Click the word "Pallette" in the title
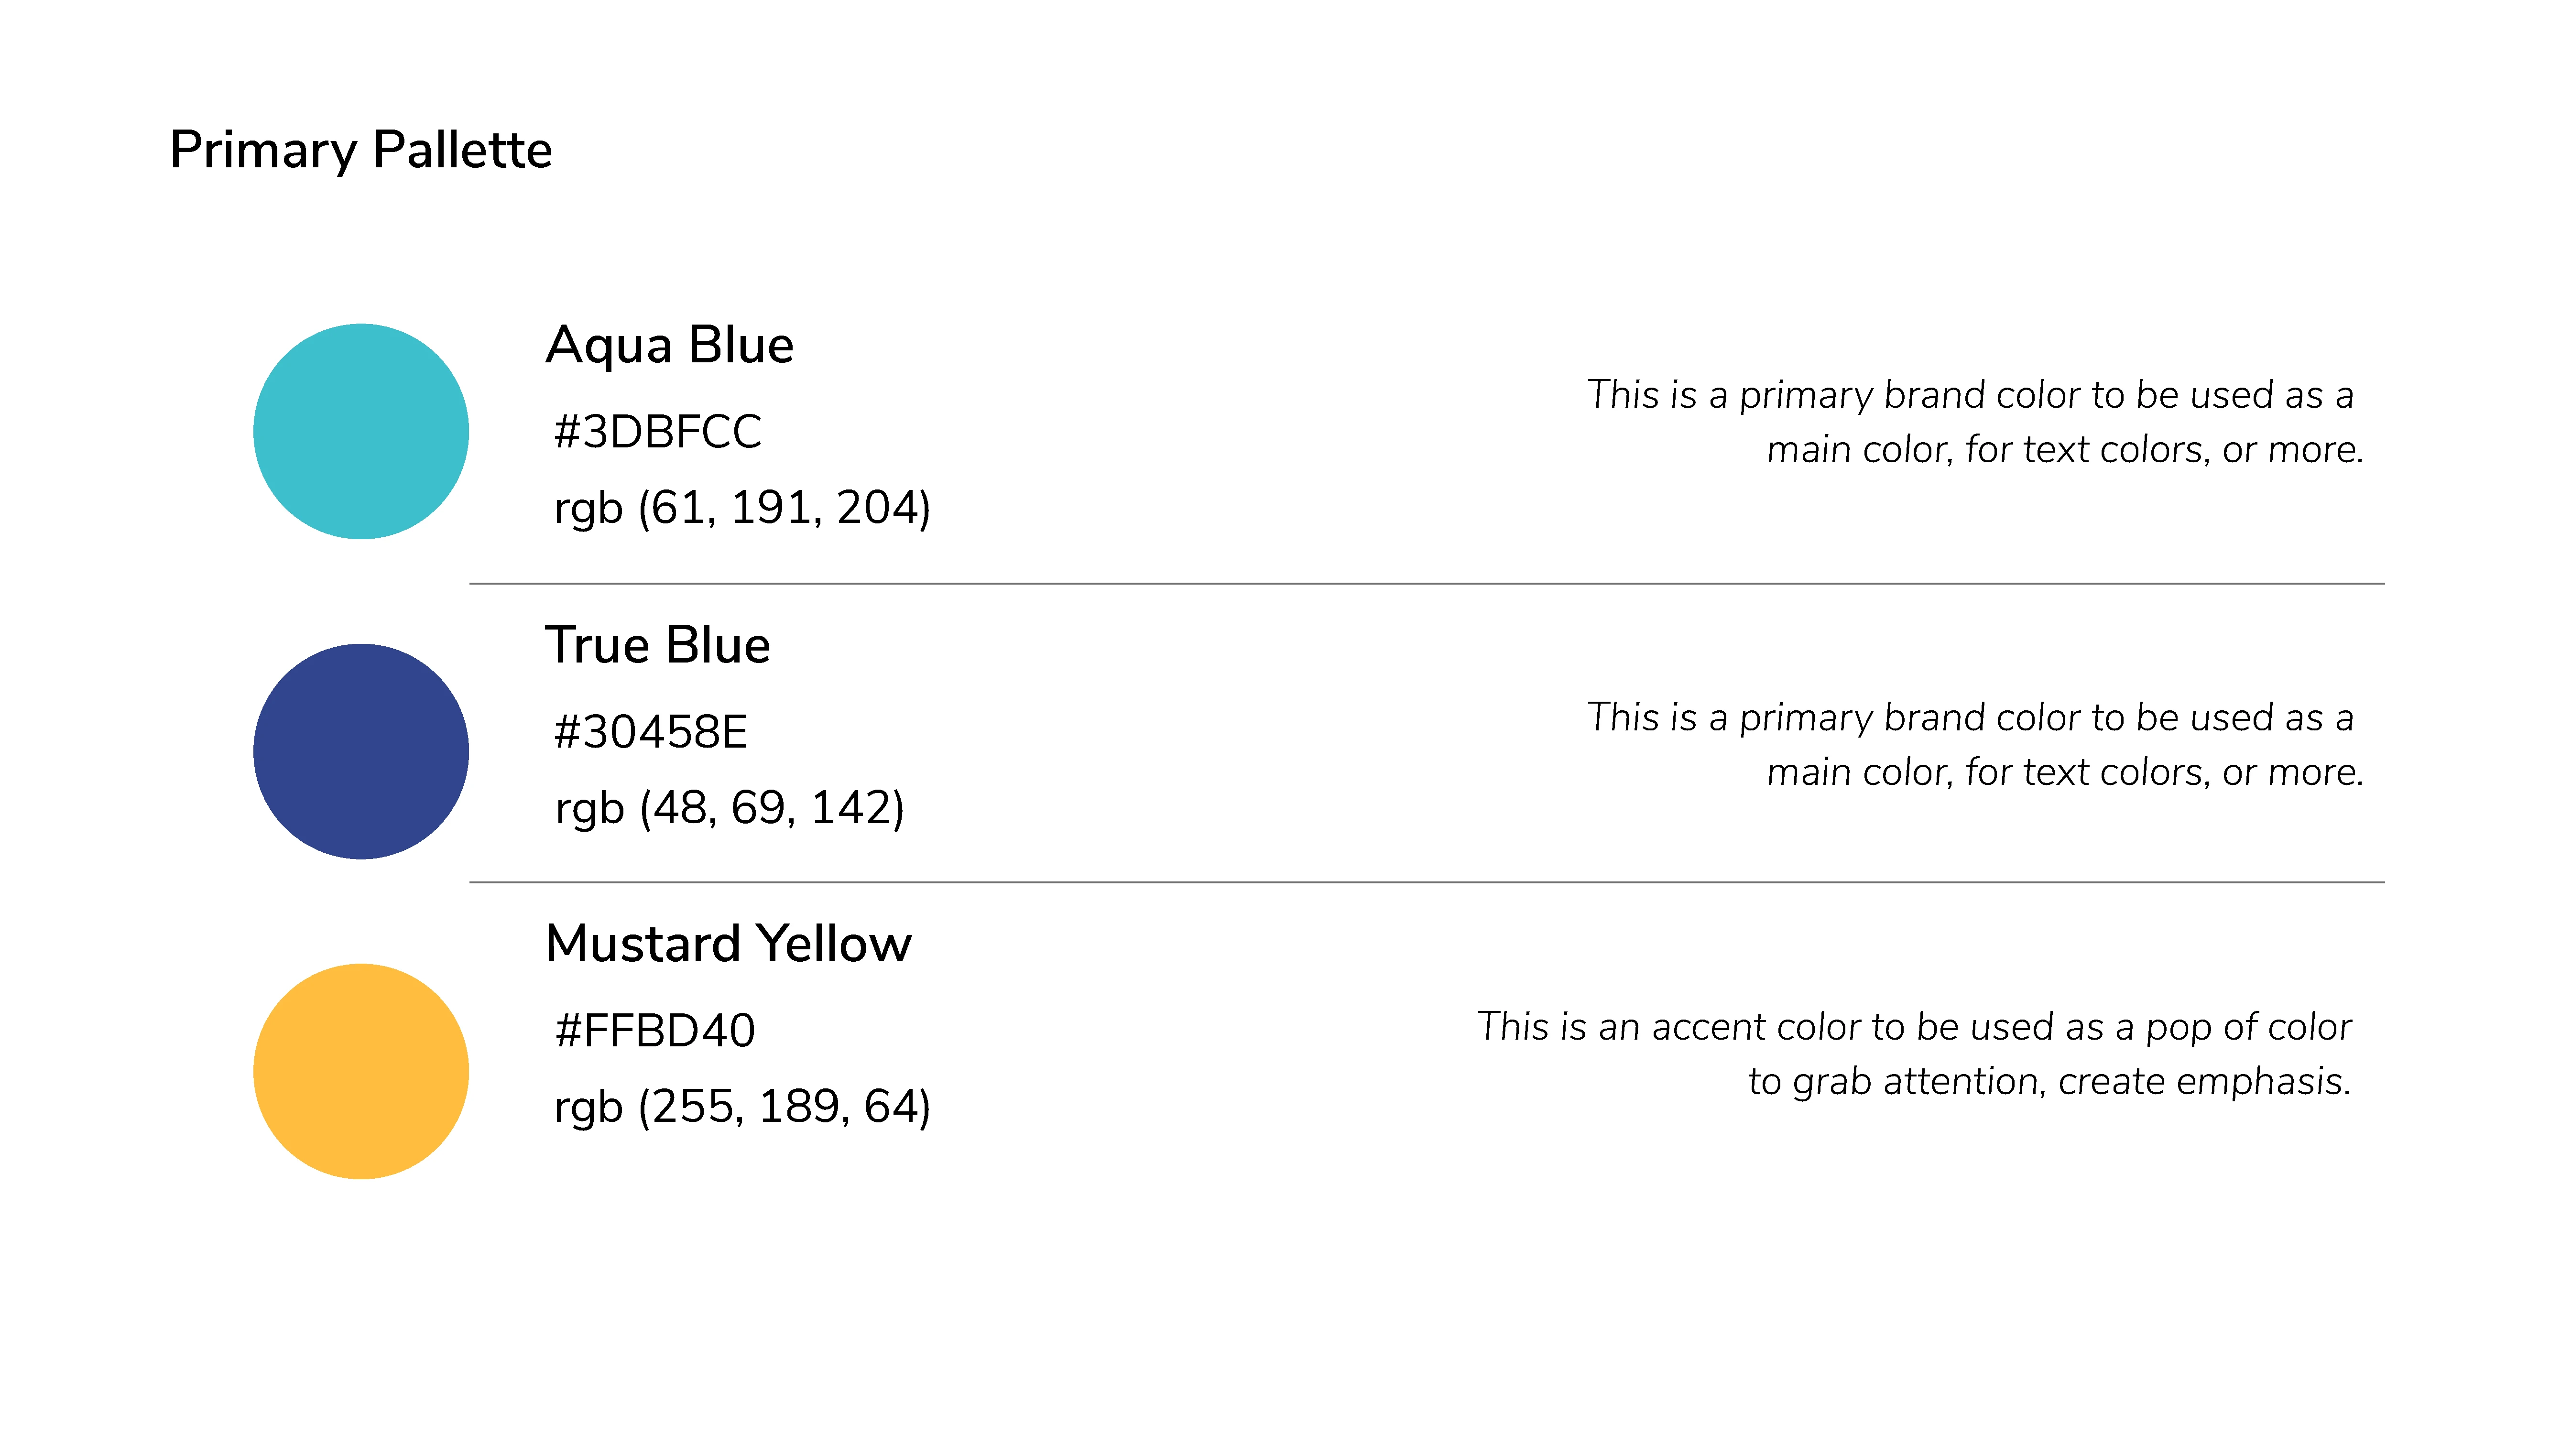Image resolution: width=2550 pixels, height=1434 pixels. (462, 151)
